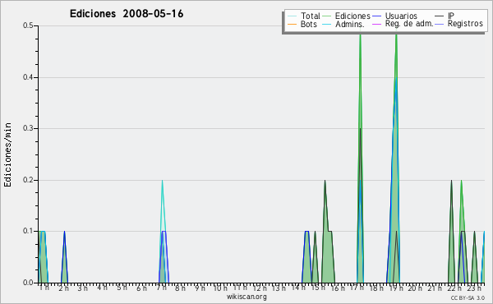
Task: Click the tall green peak at 17 h
Action: click(x=361, y=157)
